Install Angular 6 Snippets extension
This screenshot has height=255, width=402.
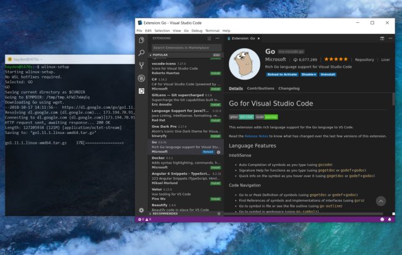tap(215, 183)
